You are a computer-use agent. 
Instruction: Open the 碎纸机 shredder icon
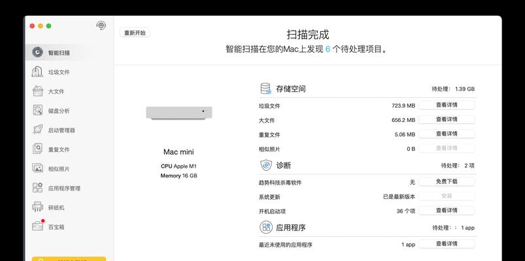pyautogui.click(x=37, y=207)
